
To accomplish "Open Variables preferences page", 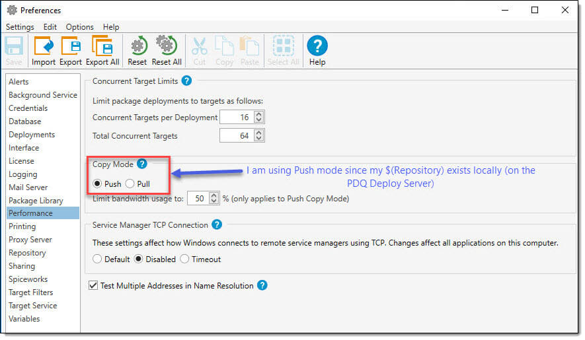I will pyautogui.click(x=43, y=319).
